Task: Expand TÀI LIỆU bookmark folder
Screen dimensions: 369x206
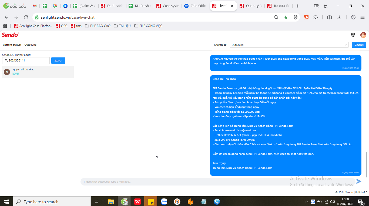Action: pos(122,26)
